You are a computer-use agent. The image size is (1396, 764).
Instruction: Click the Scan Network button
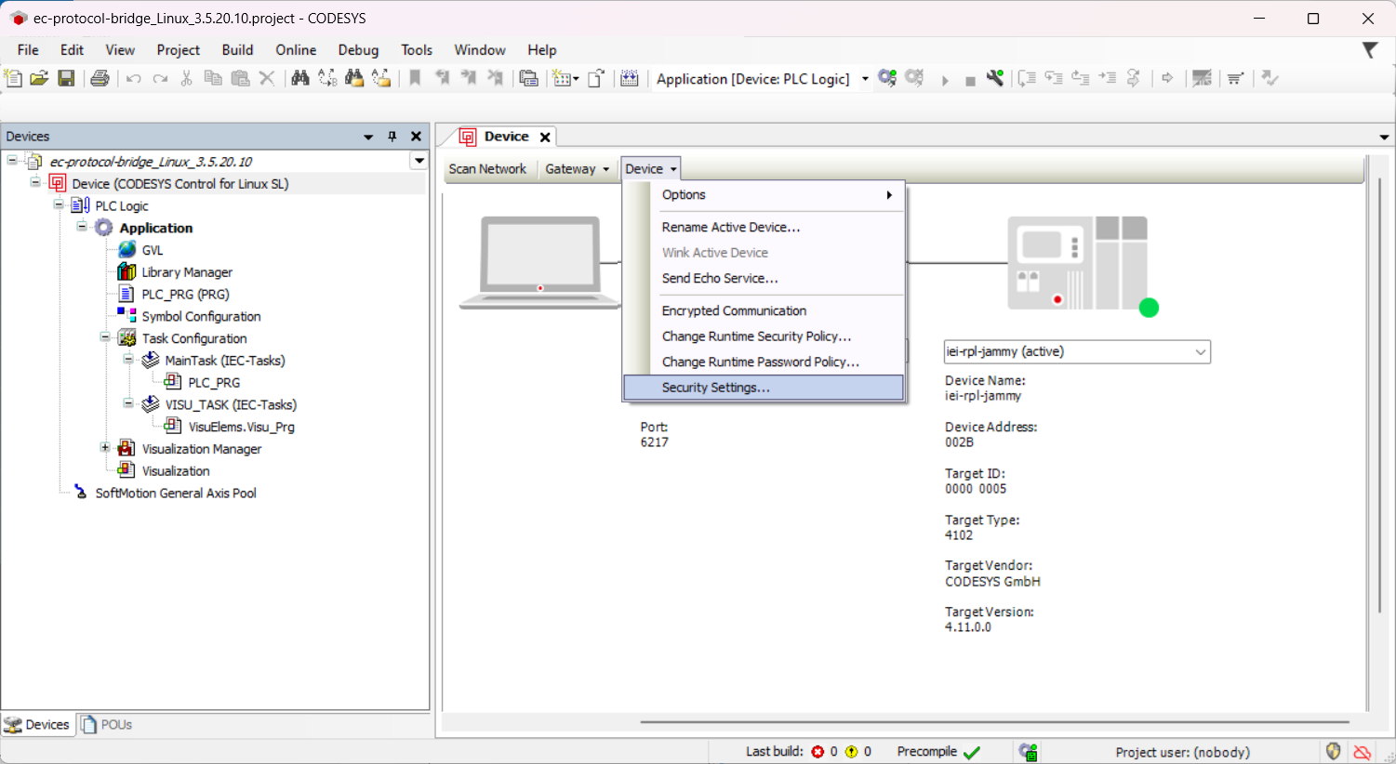point(487,169)
